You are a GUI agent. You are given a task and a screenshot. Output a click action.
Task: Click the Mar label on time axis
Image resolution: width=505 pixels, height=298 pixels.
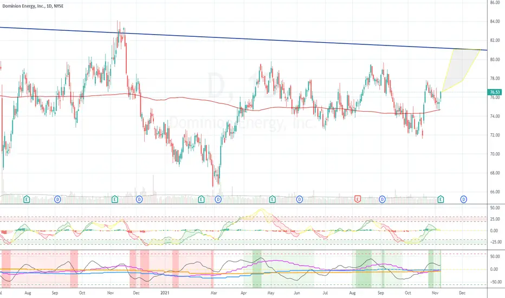pos(214,293)
